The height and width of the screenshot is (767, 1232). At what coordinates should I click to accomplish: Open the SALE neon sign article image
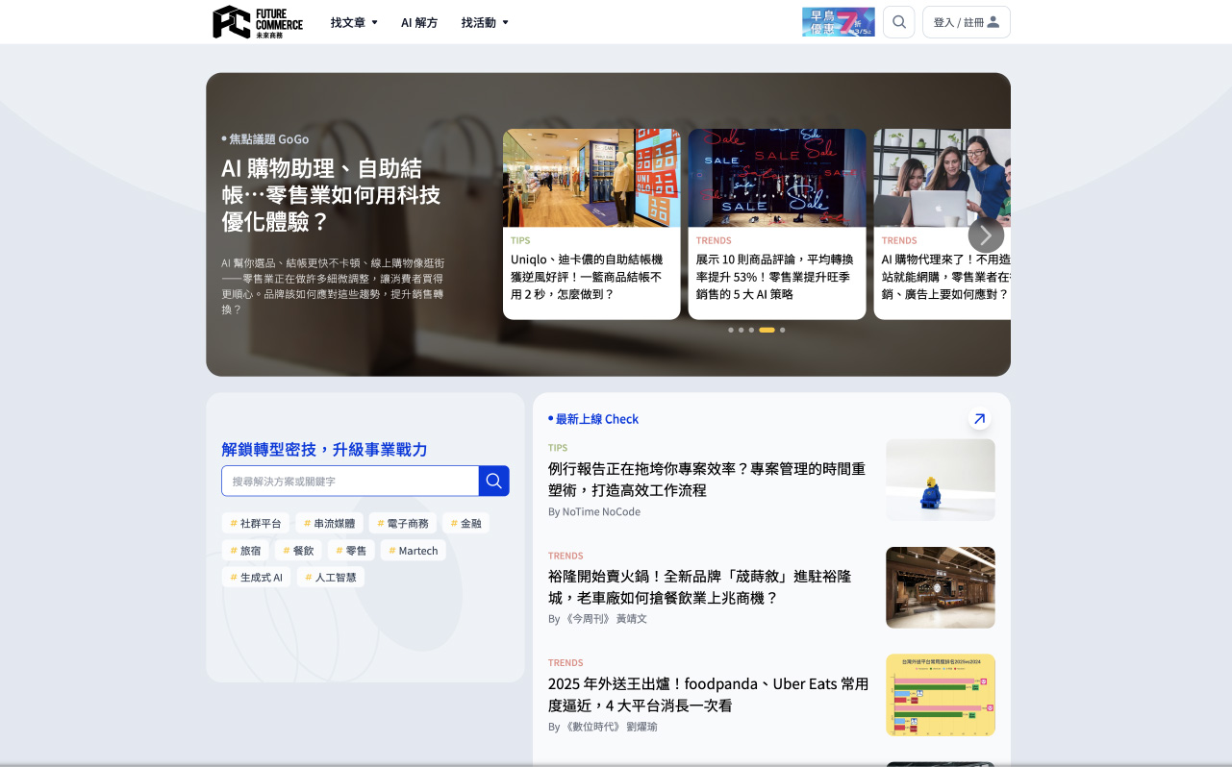[777, 178]
